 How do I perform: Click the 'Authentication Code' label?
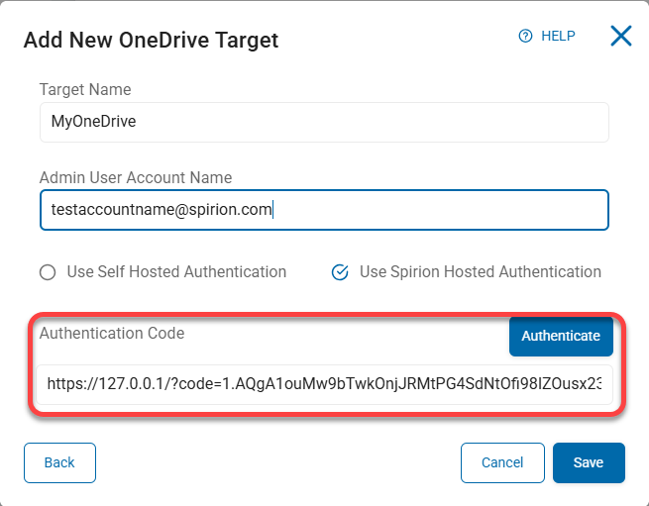112,334
